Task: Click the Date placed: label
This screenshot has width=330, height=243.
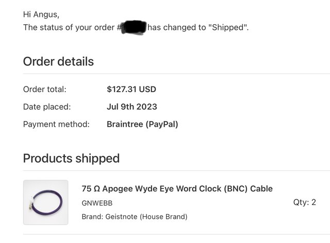Action: point(47,107)
